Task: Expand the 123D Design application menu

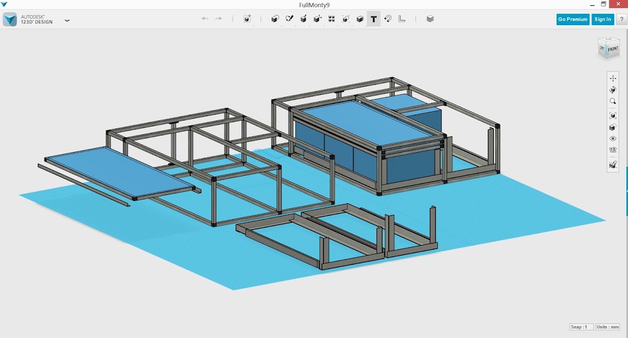Action: 67,20
